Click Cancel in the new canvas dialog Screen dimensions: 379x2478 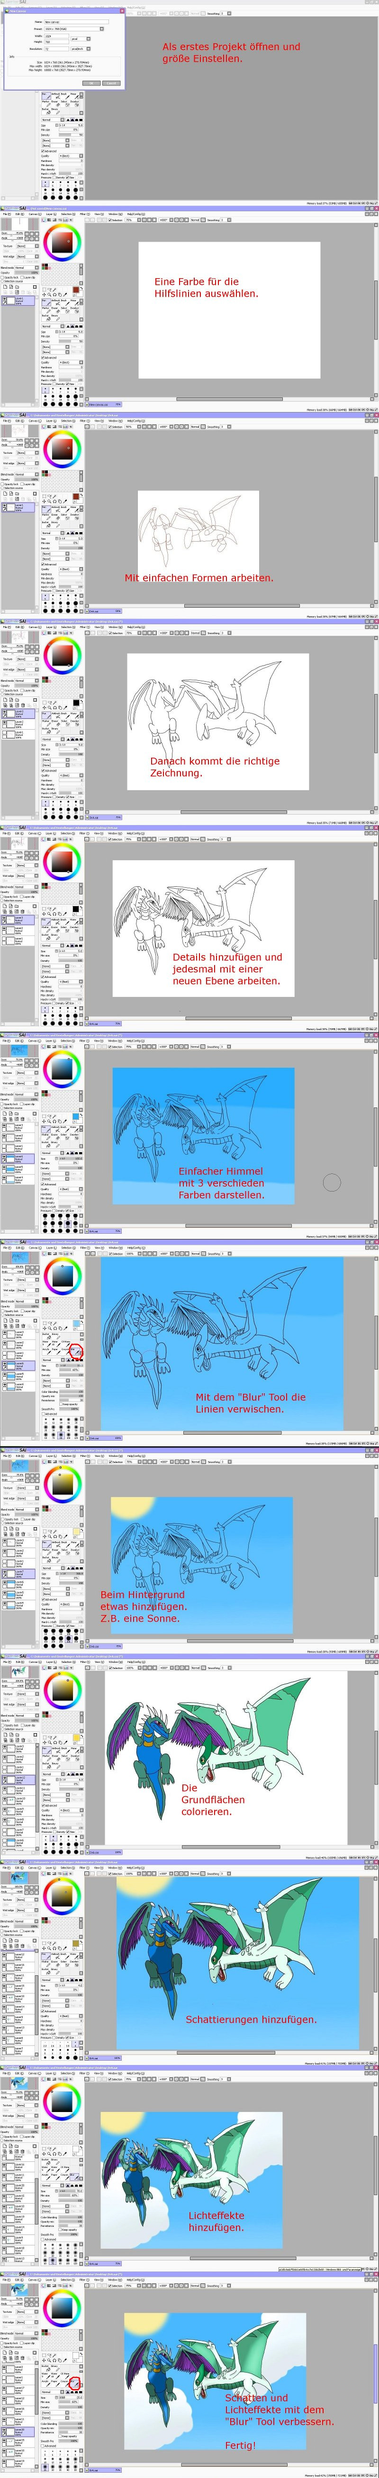pyautogui.click(x=111, y=83)
